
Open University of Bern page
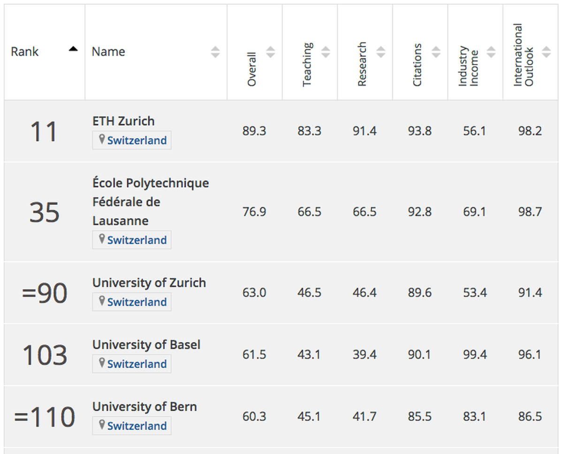145,407
